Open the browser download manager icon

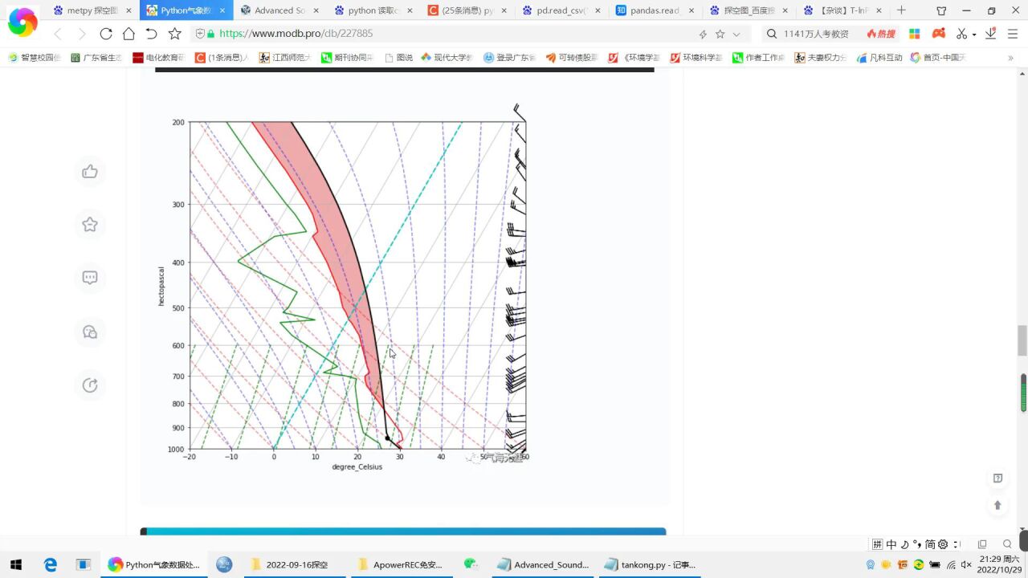coord(991,33)
